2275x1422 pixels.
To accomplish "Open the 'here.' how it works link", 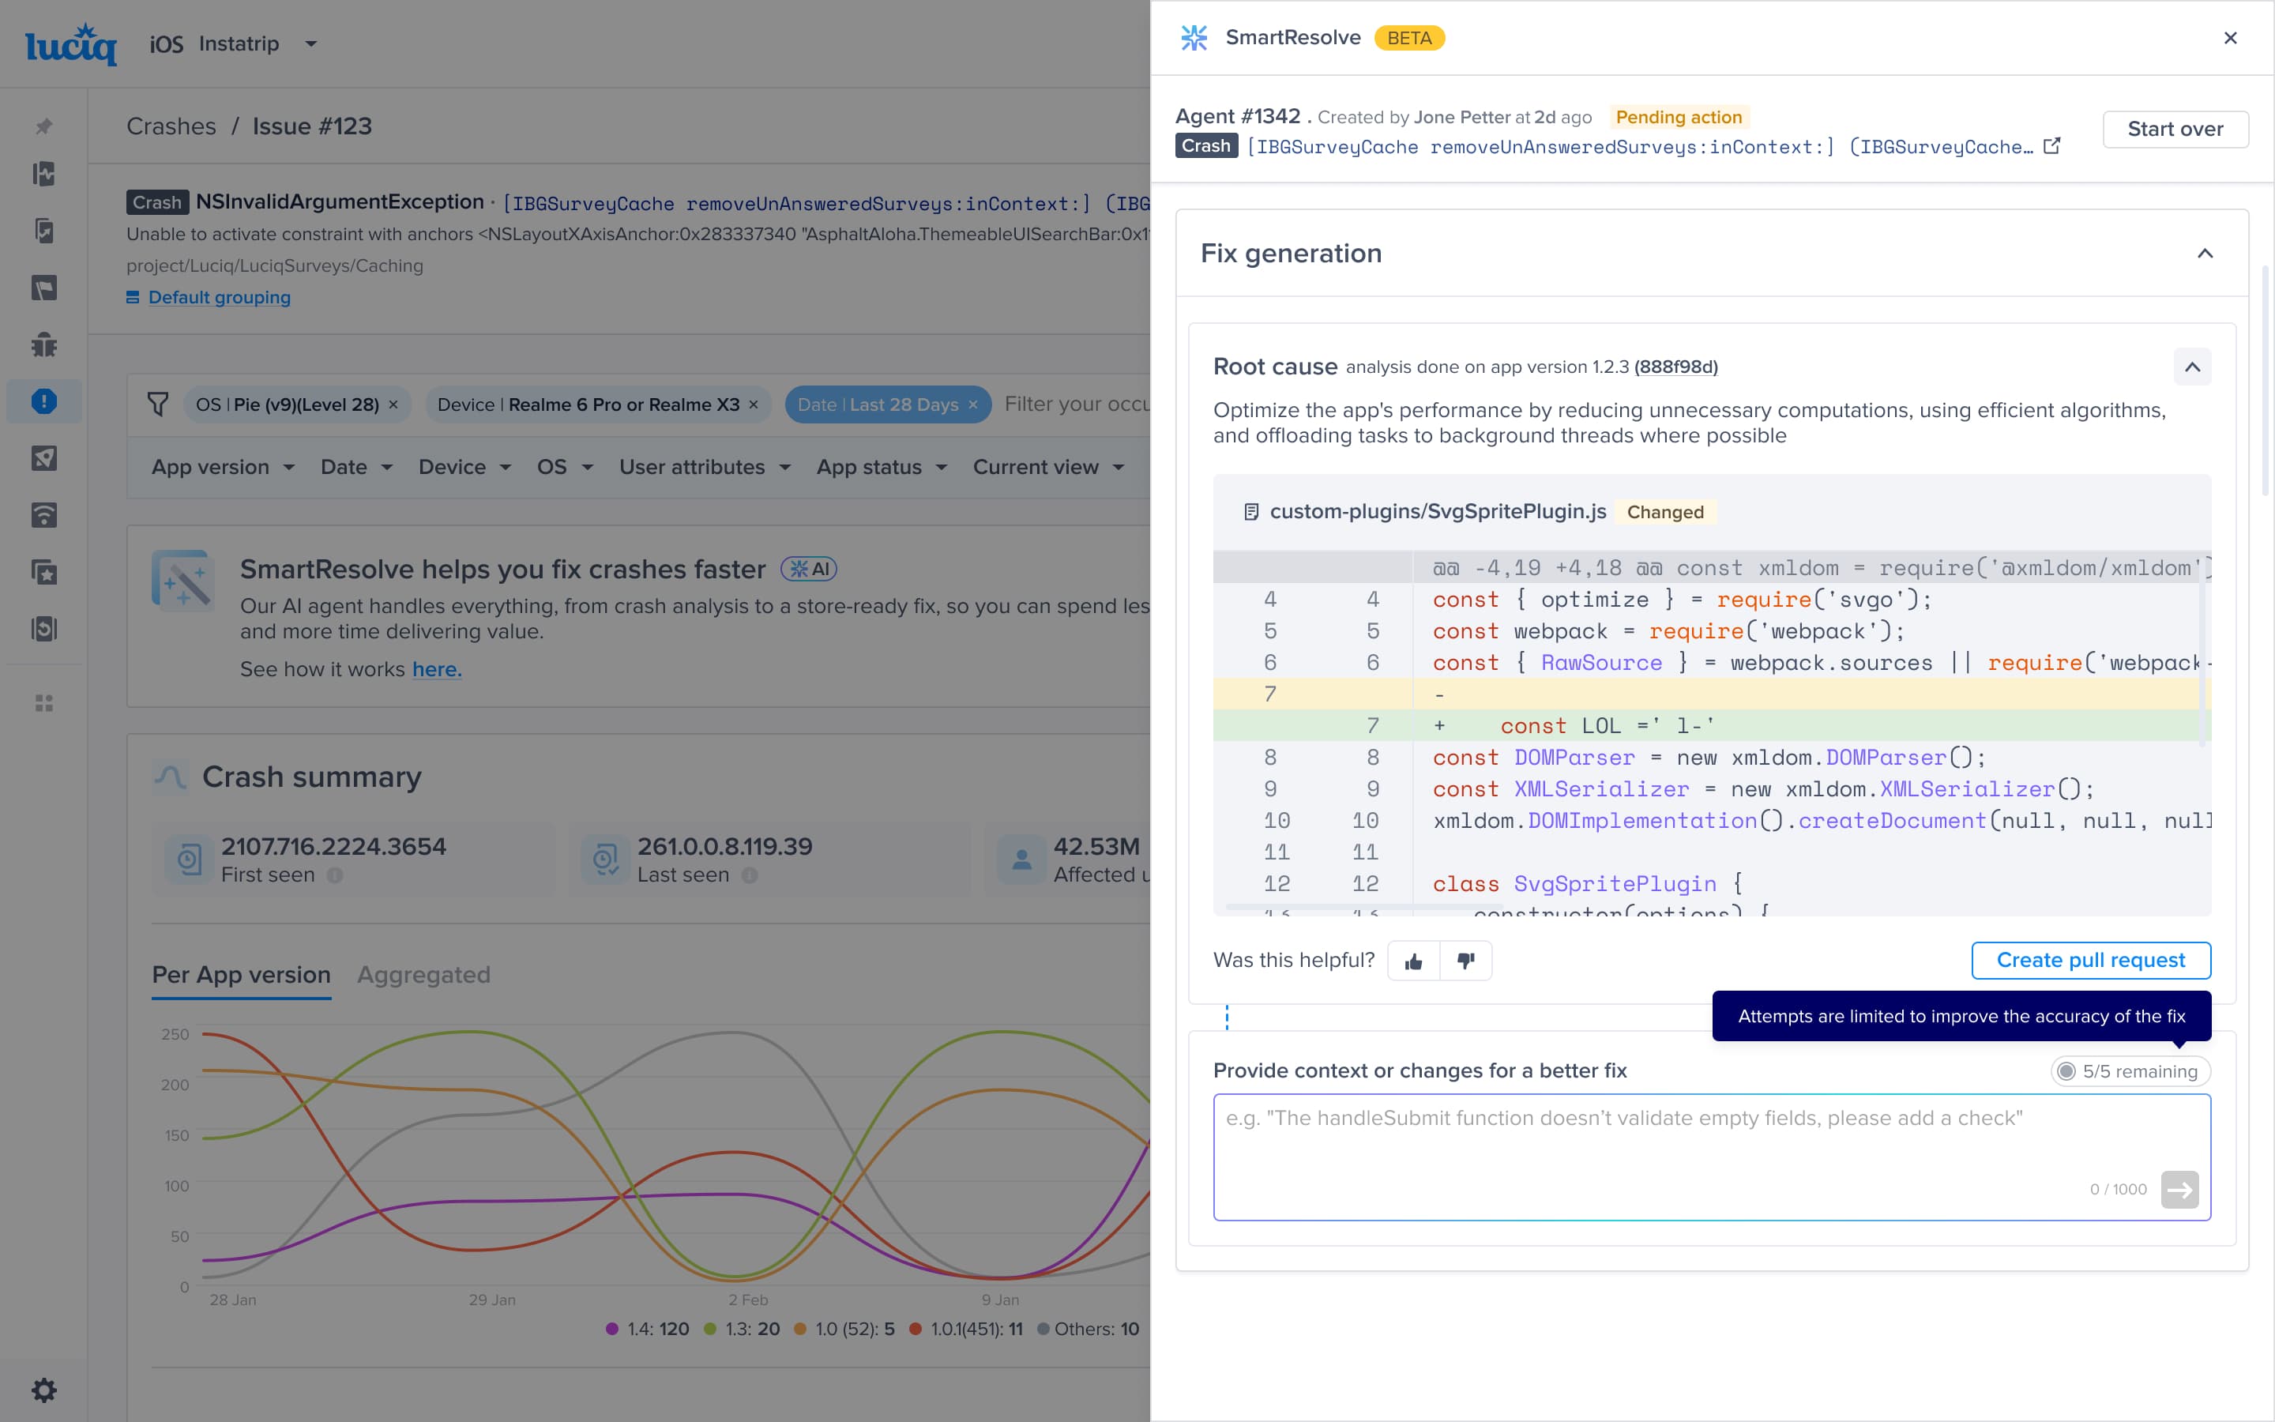I will (437, 668).
